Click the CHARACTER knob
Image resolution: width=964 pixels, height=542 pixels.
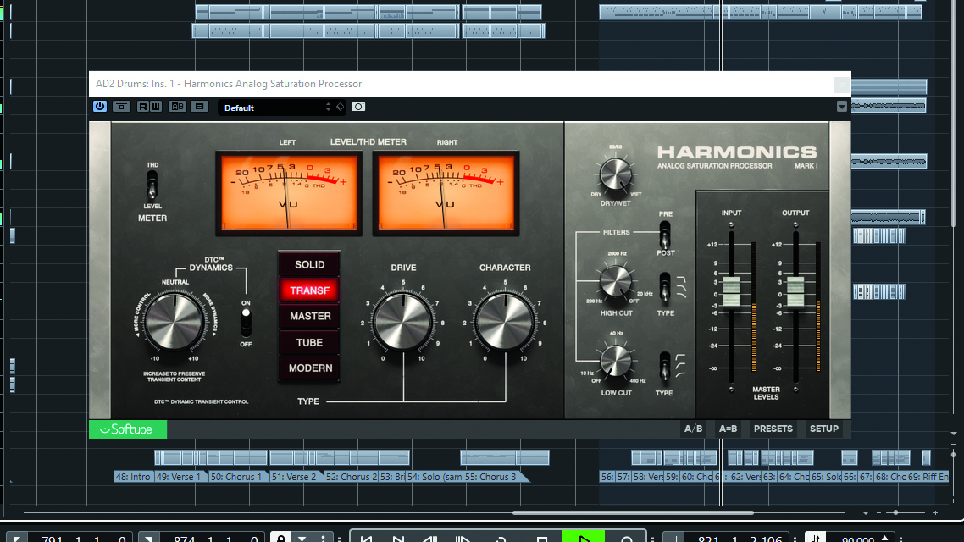pos(506,322)
